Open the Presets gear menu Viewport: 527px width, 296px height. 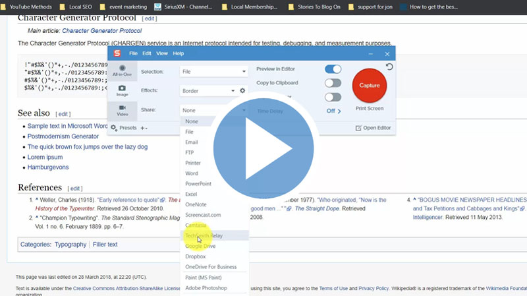coord(114,128)
